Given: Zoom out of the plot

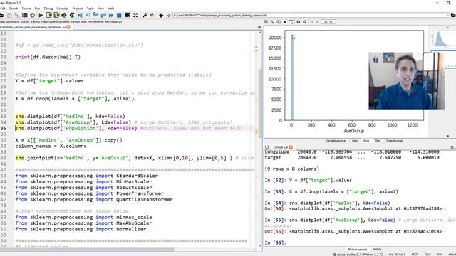Looking at the screenshot, I should coord(312,22).
